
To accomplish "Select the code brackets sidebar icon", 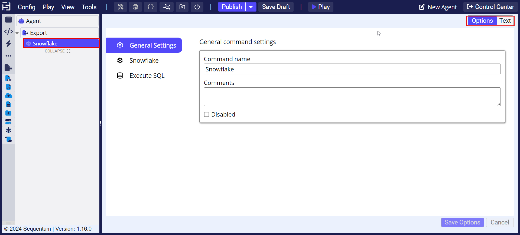I will [8, 32].
